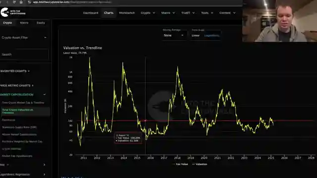The width and height of the screenshot is (317, 178).
Task: Open the Workbench page
Action: point(127,13)
